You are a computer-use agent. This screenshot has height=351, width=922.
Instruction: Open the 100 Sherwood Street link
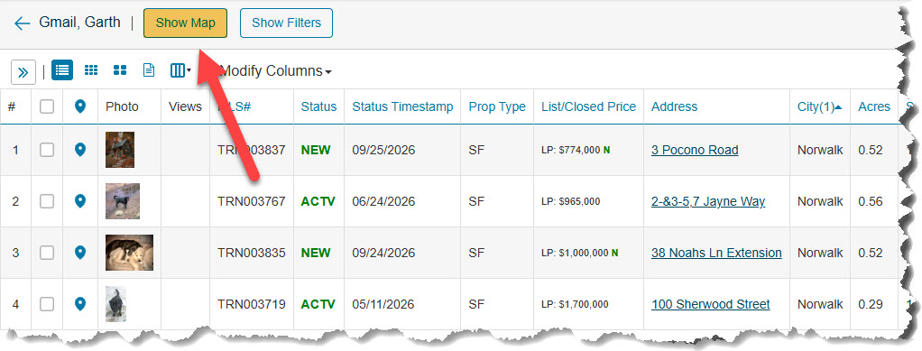(711, 305)
